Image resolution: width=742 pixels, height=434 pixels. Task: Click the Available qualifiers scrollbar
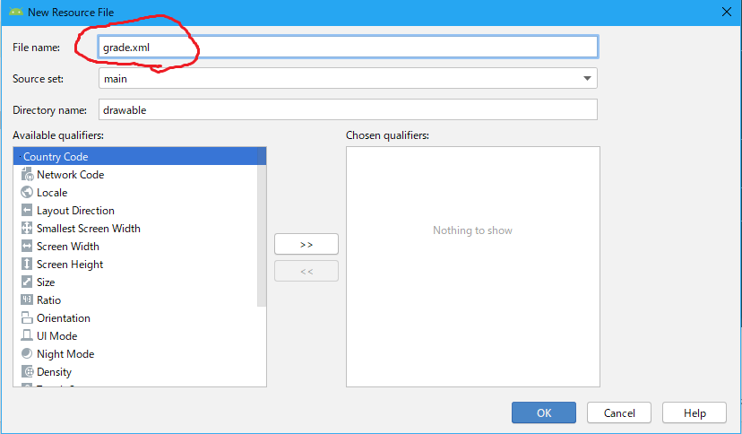point(262,227)
